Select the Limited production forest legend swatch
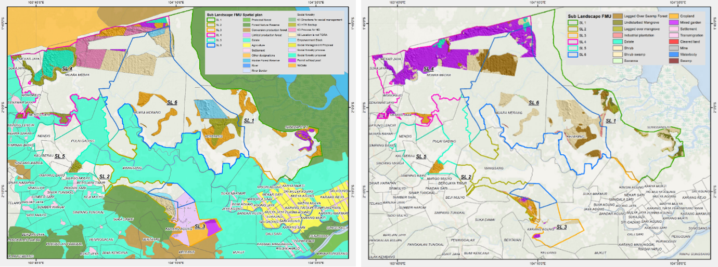Image resolution: width=718 pixels, height=267 pixels. click(x=247, y=35)
